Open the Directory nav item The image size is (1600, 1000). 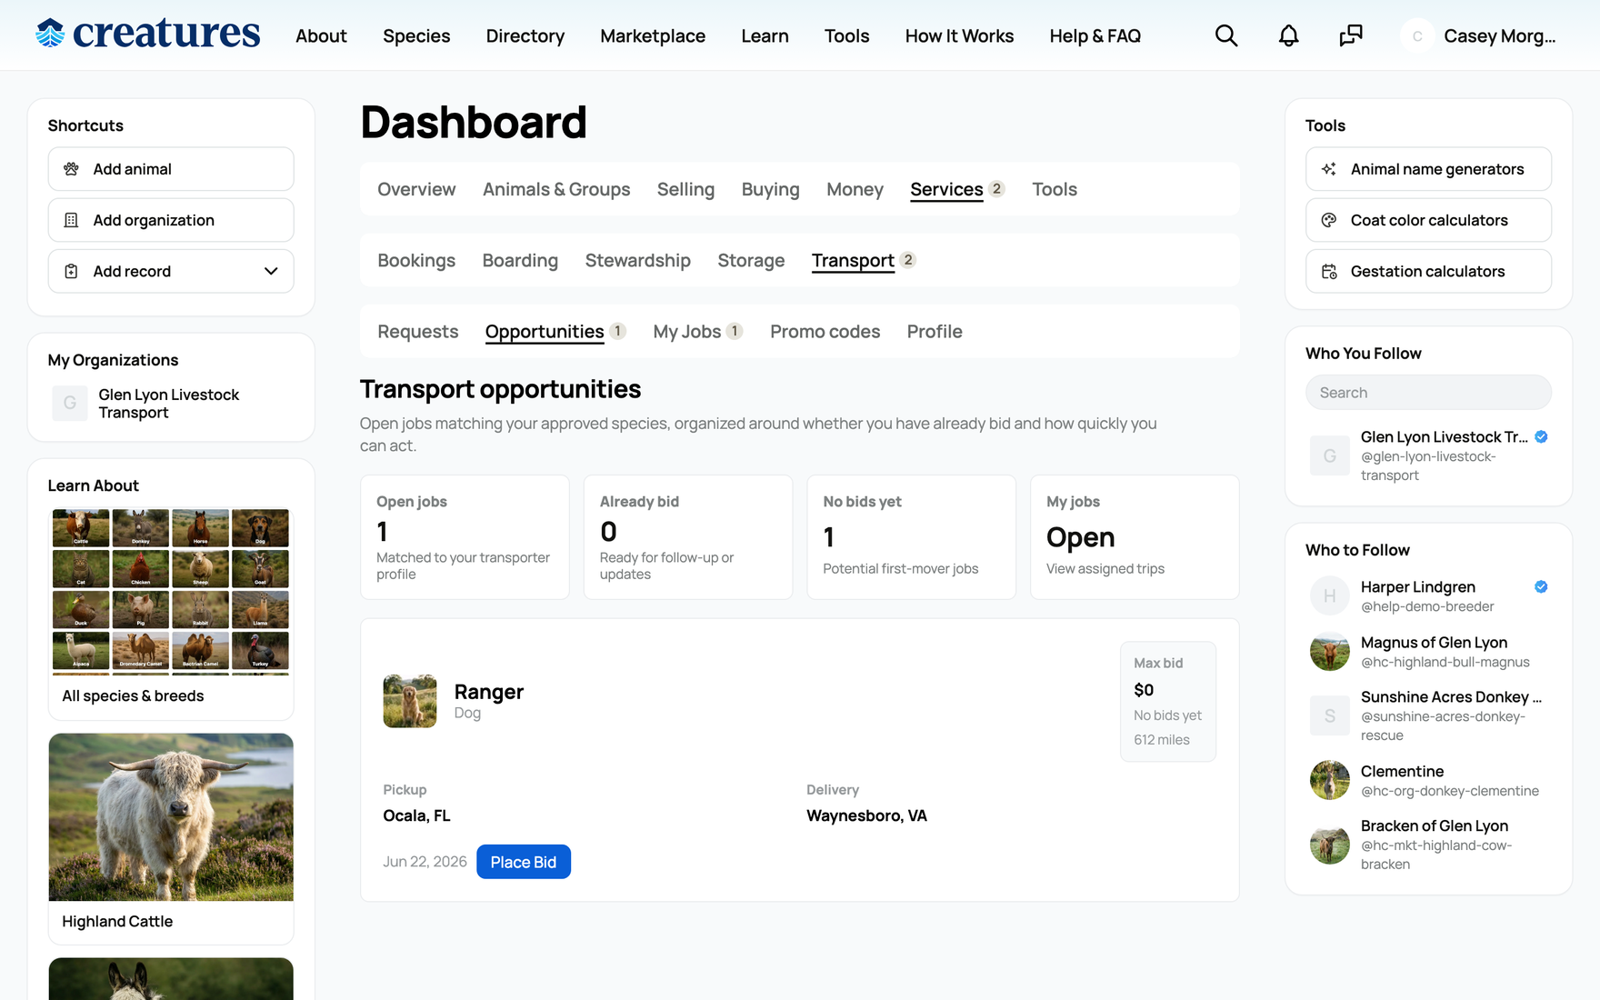pos(525,35)
